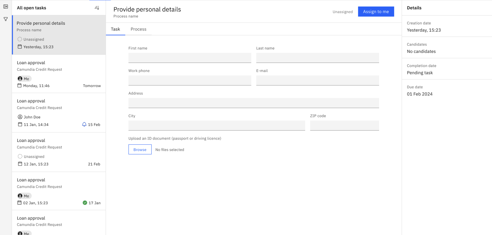Image resolution: width=492 pixels, height=235 pixels.
Task: Click the Details panel heading
Action: click(414, 8)
